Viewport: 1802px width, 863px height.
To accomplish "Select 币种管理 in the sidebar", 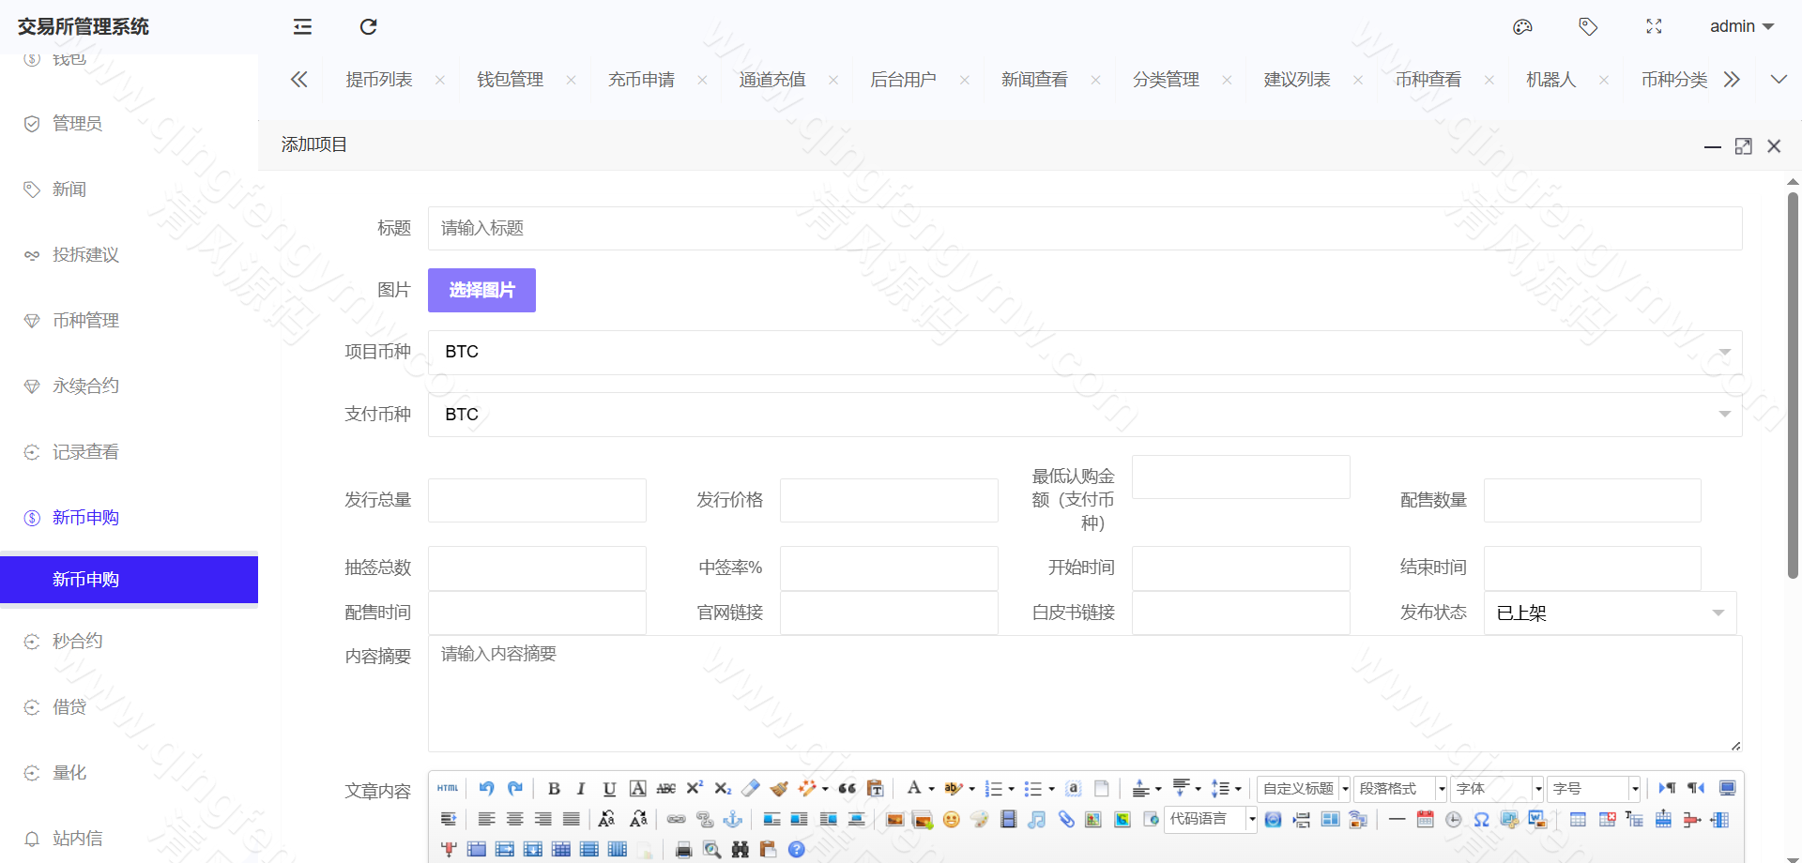I will click(85, 320).
